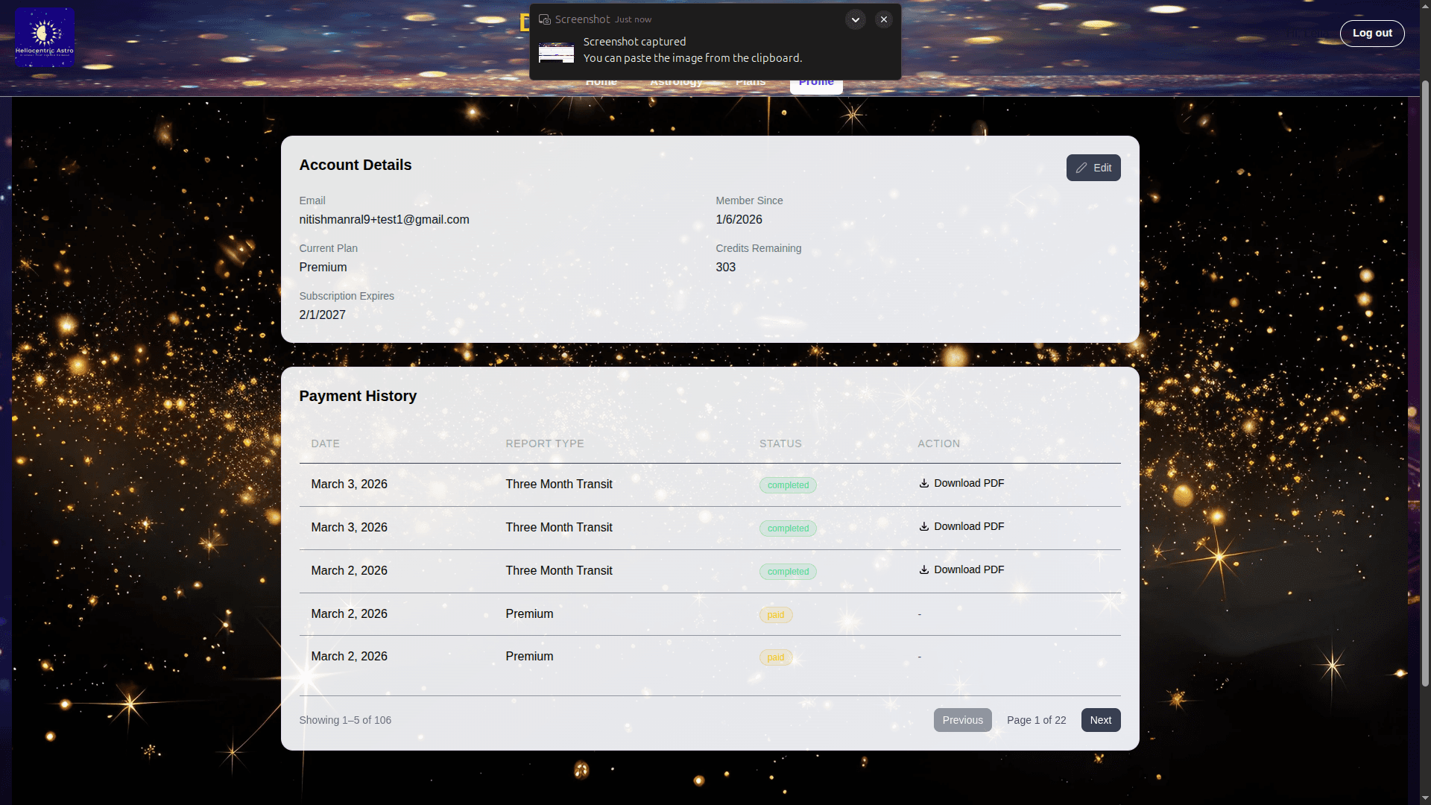Viewport: 1431px width, 805px height.
Task: Click the completed status badge on the first row
Action: coord(787,484)
